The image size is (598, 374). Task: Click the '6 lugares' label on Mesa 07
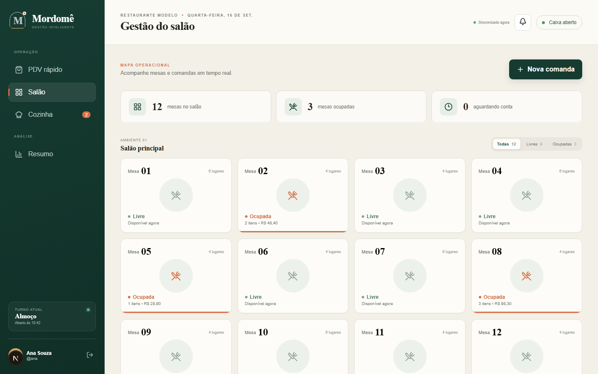450,252
